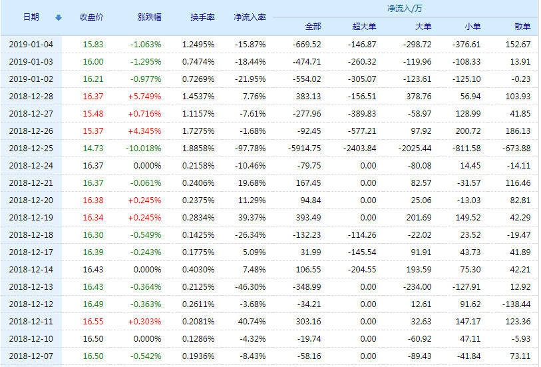Click the -10.018% change value

144,148
